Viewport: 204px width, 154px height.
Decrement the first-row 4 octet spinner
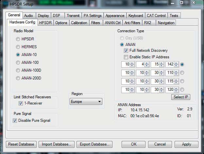point(147,66)
